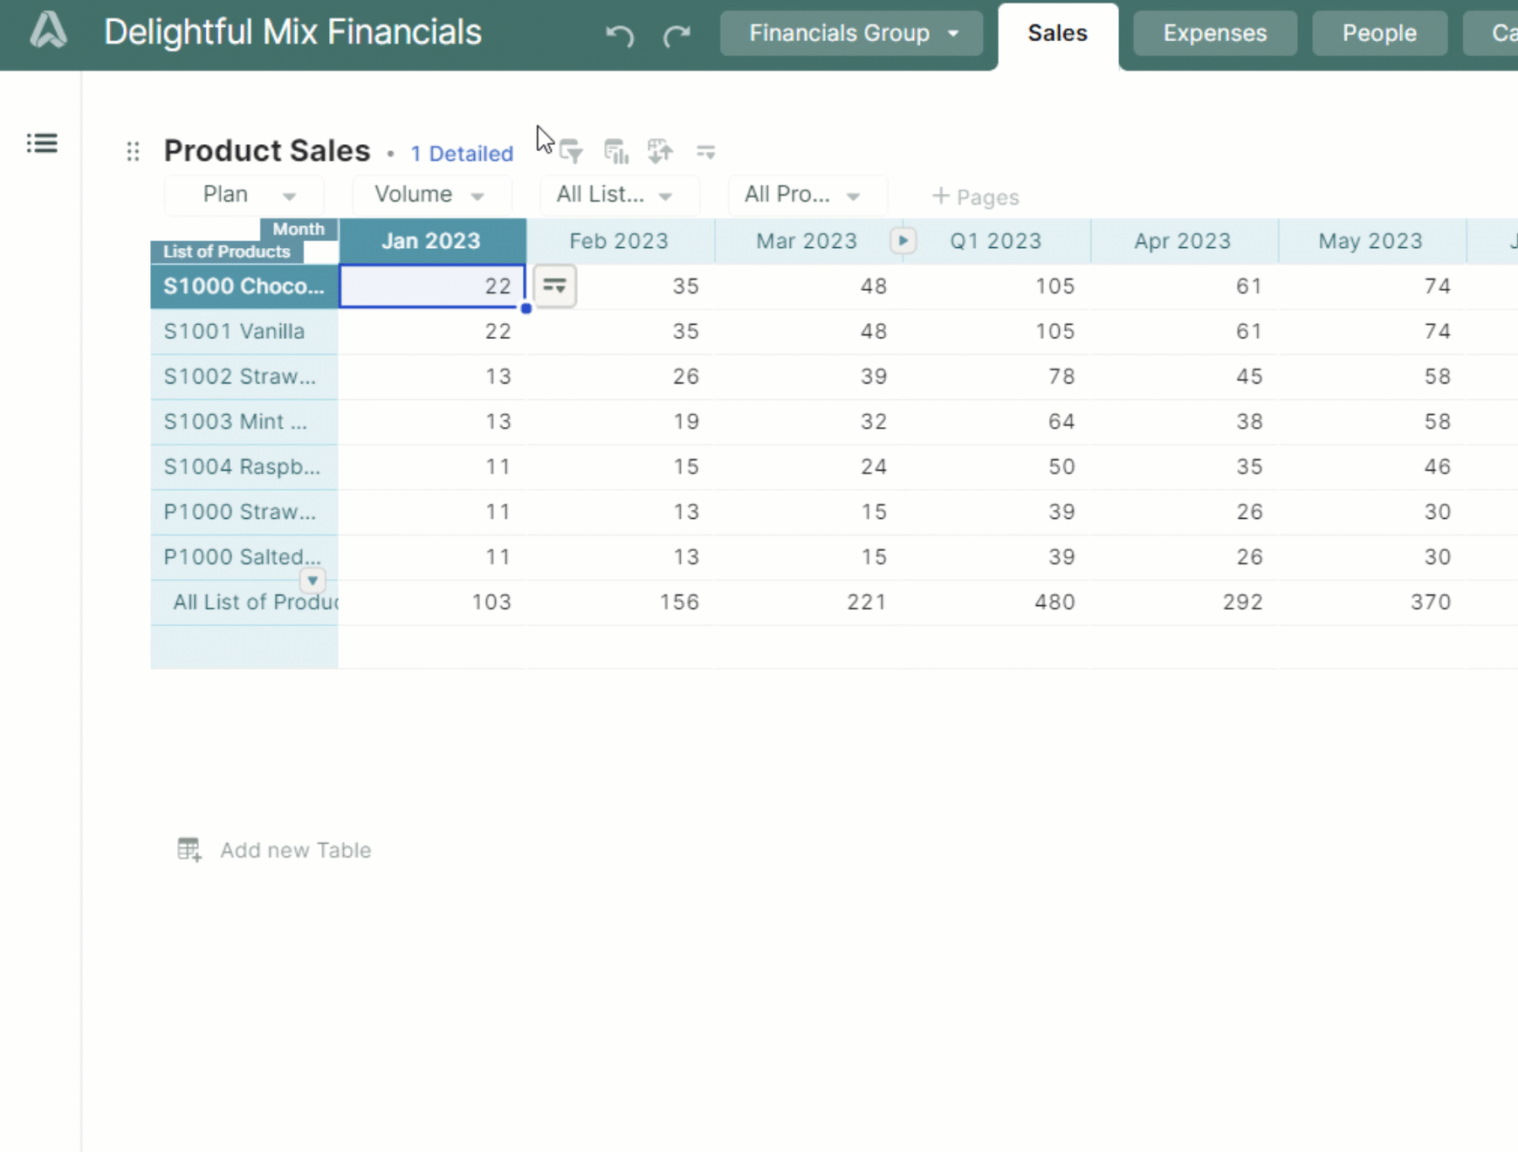Select the Jan 2023 column header
Screen dimensions: 1518x1152
432,241
